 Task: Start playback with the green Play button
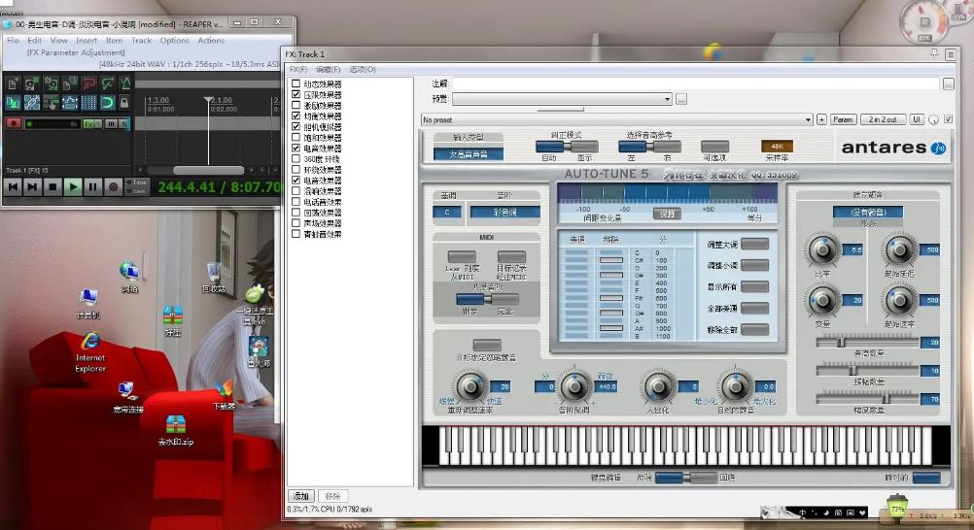tap(73, 186)
